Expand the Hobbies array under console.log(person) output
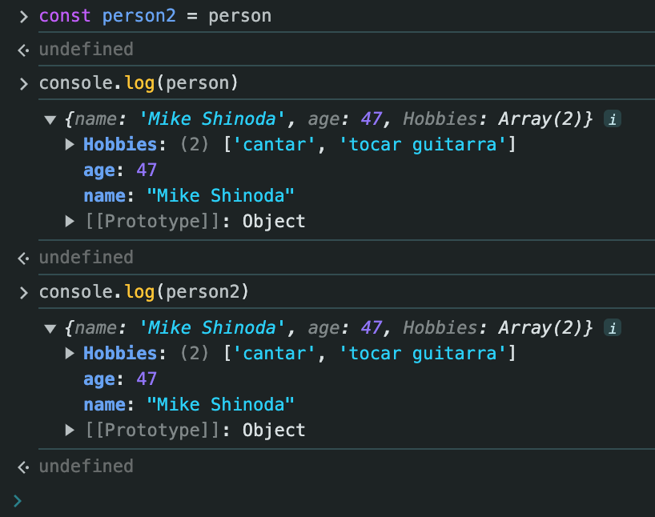 [70, 145]
